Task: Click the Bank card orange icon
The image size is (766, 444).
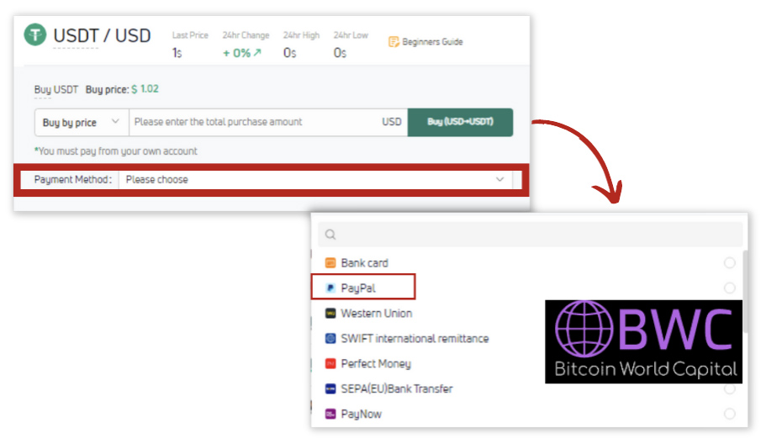Action: 330,263
